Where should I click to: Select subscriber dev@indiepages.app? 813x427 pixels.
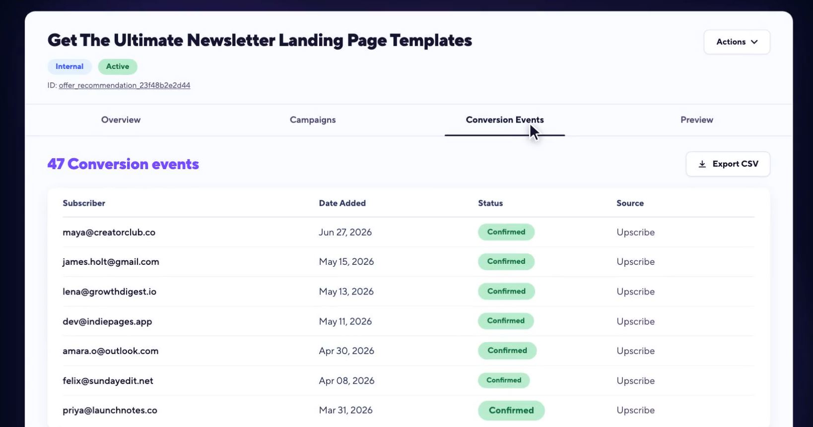coord(107,321)
